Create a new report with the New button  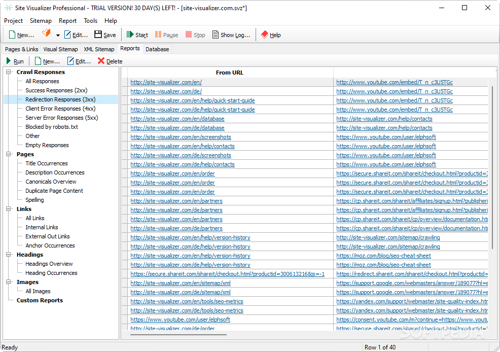point(47,61)
